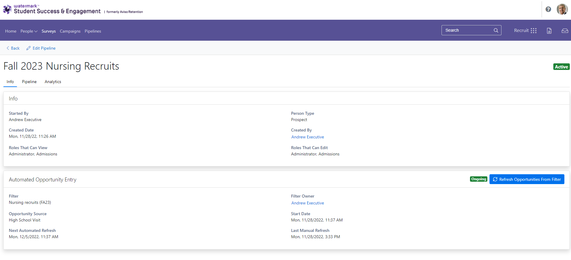Click the 'Prospect' person type value
The height and width of the screenshot is (260, 571).
pyautogui.click(x=299, y=120)
